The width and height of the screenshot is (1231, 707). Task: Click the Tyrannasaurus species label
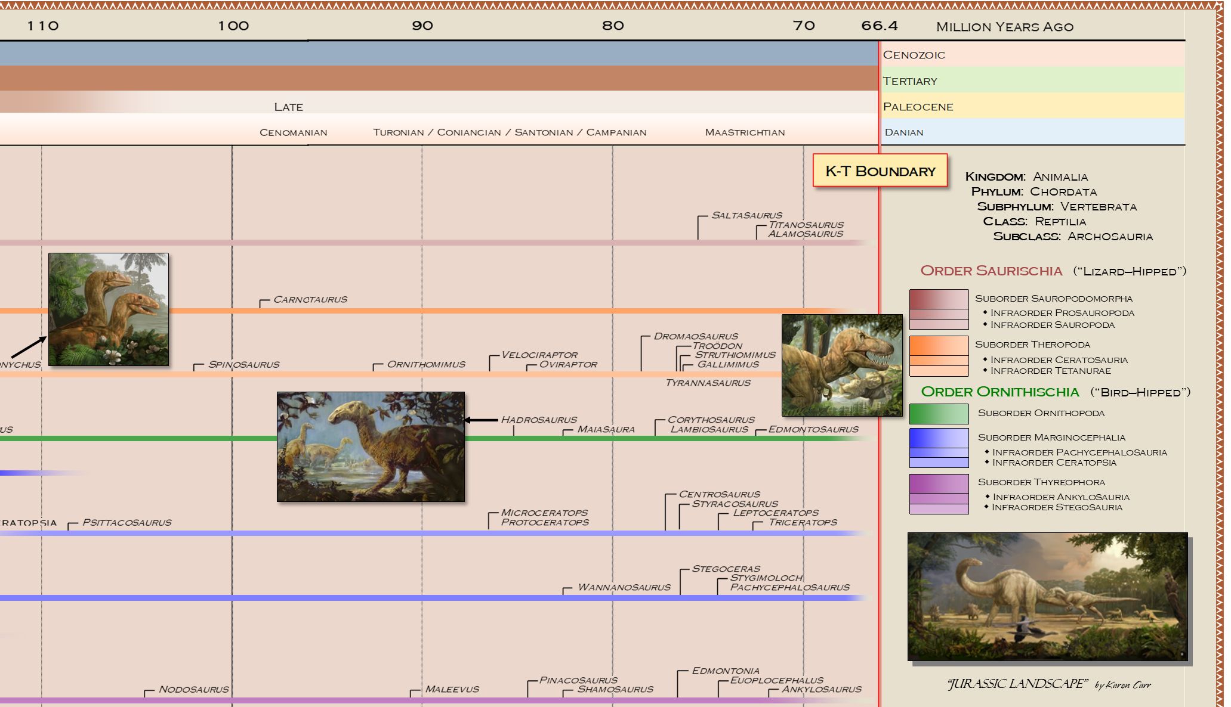click(x=708, y=383)
